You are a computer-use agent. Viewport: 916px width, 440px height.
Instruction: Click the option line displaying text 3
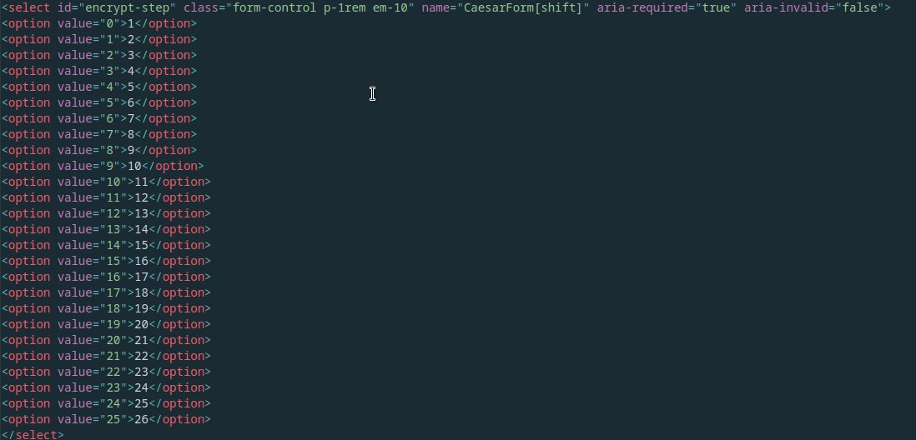99,55
